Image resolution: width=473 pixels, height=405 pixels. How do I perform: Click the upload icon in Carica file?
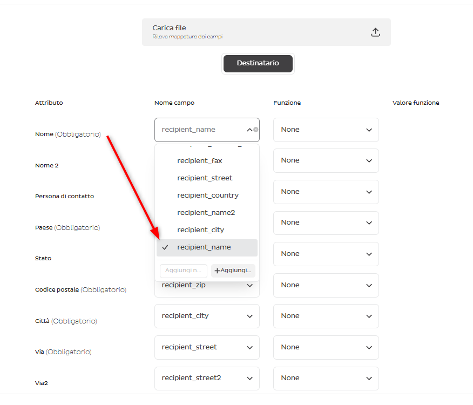tap(375, 32)
